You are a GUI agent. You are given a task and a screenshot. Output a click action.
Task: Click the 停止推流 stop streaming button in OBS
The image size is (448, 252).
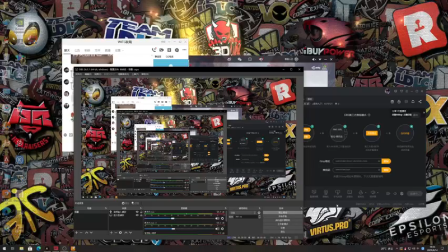click(x=283, y=213)
